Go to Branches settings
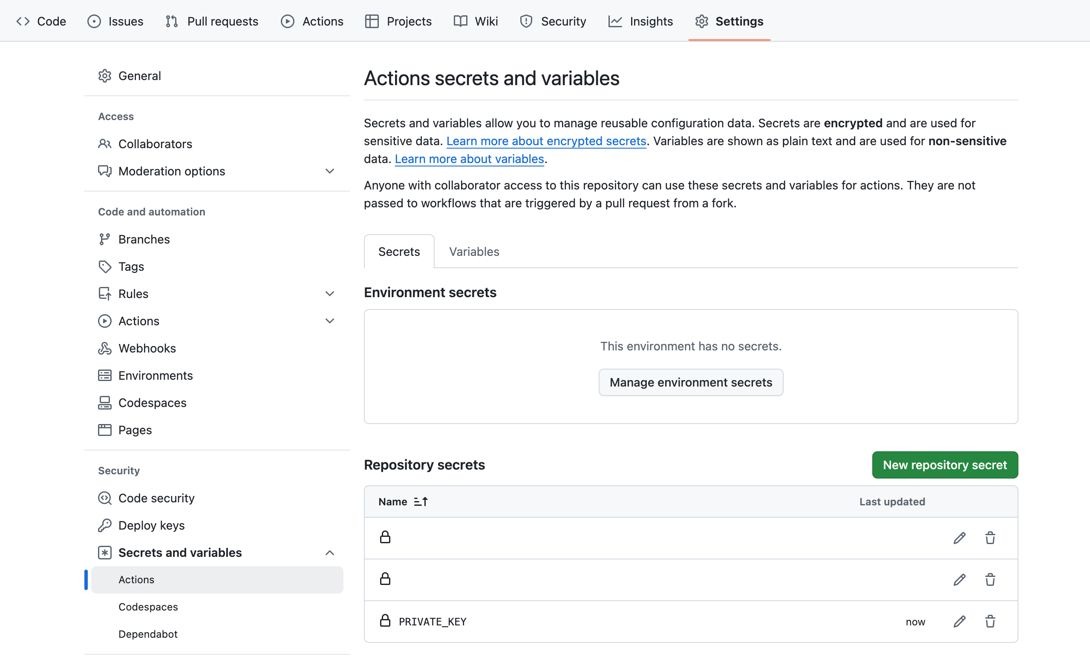This screenshot has width=1090, height=665. tap(144, 239)
